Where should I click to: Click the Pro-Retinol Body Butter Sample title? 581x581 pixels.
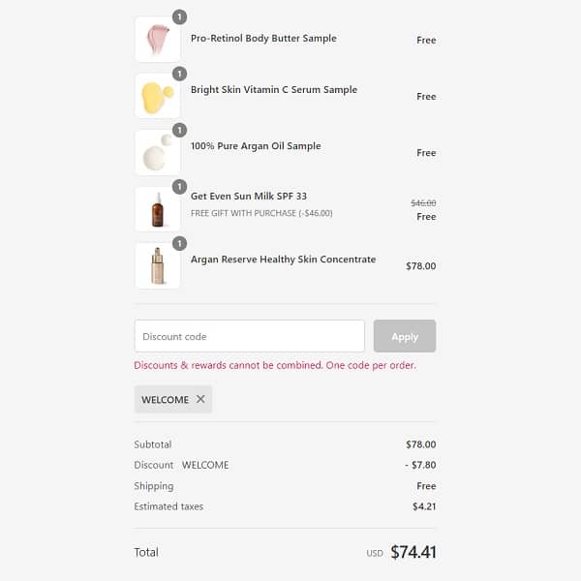(263, 39)
